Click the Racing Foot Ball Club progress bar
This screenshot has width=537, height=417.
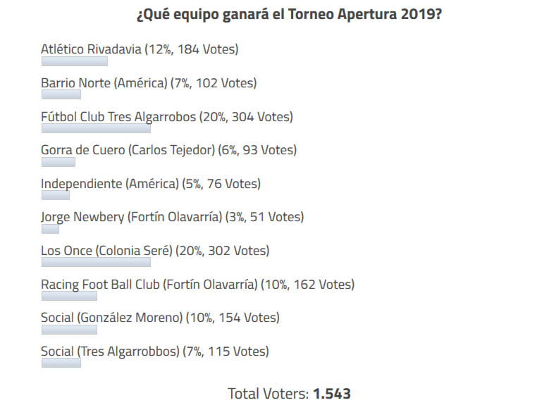pos(69,297)
